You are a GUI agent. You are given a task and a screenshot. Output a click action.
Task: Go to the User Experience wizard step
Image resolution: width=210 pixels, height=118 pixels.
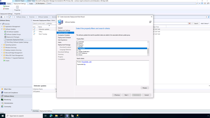[x=63, y=40]
